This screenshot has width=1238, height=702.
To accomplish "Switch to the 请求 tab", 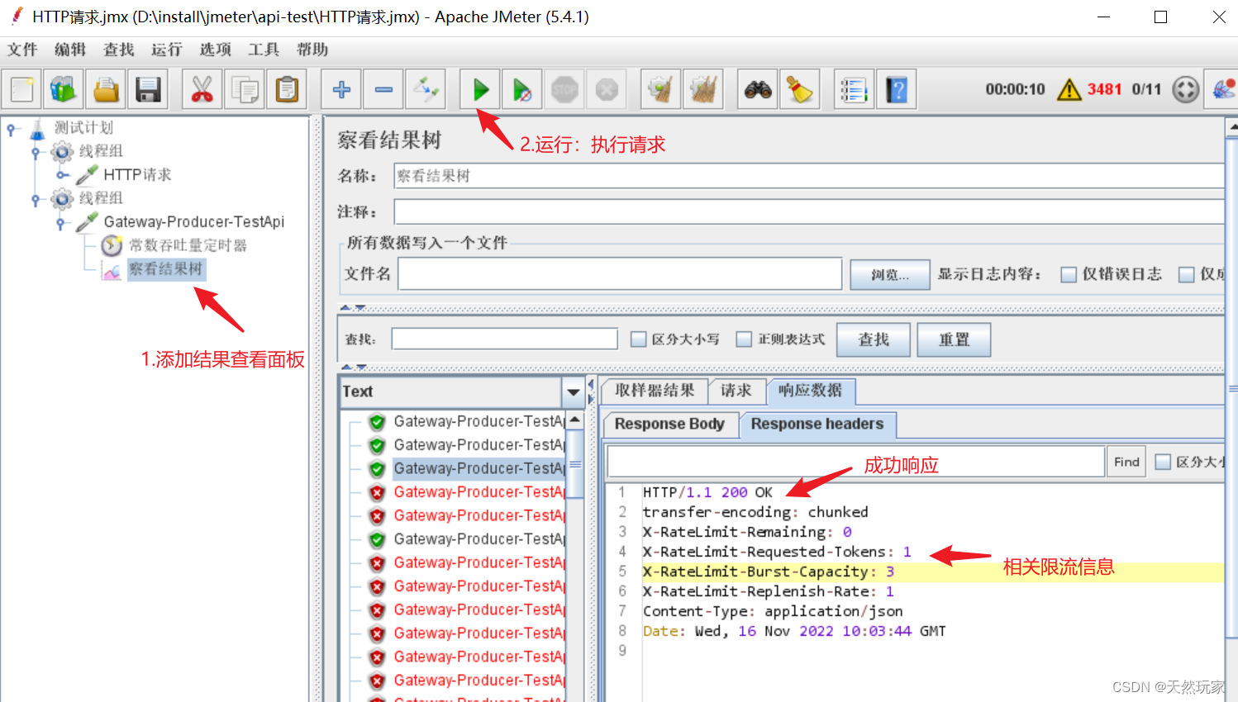I will tap(736, 391).
